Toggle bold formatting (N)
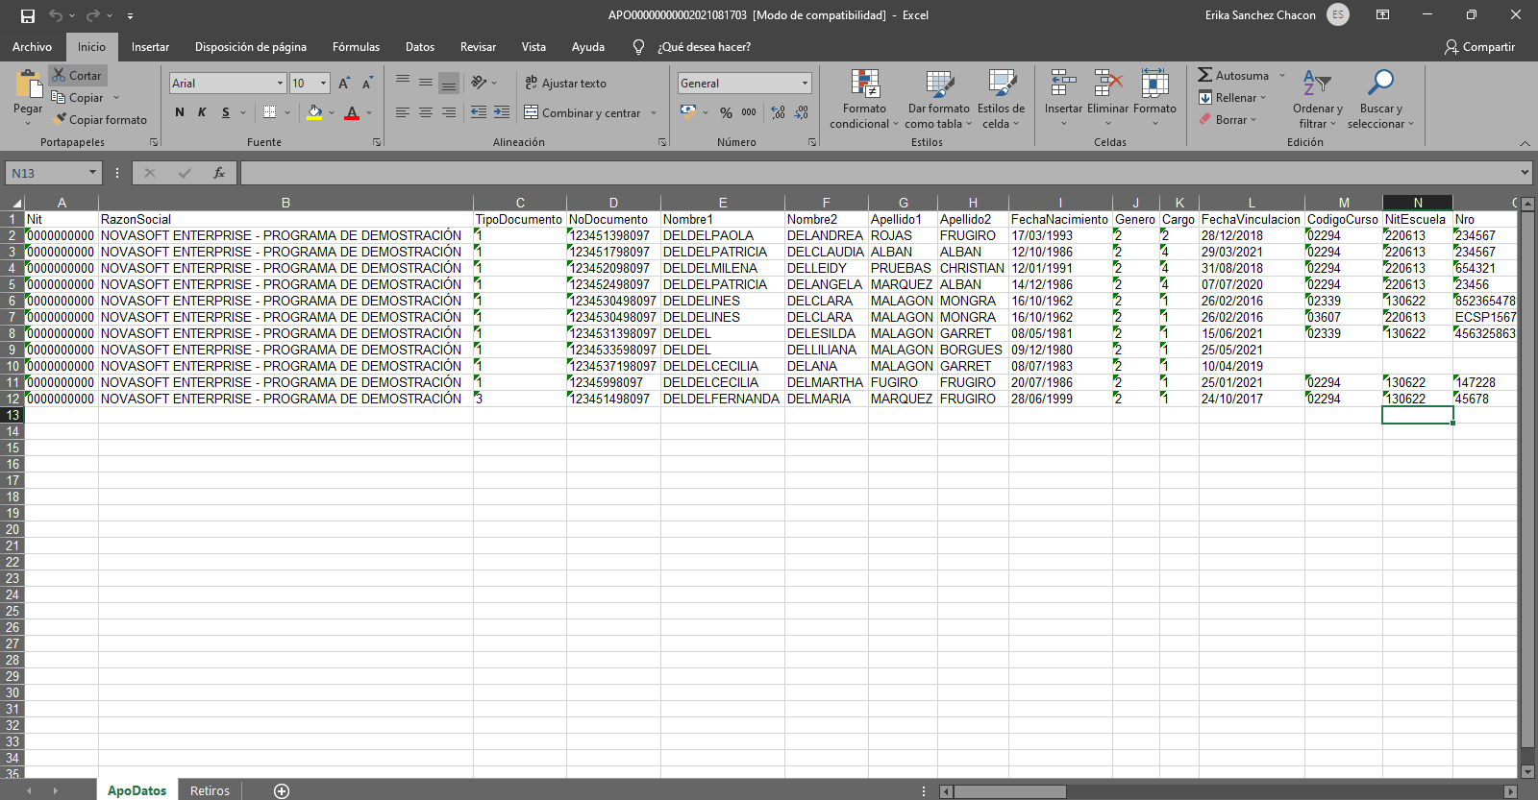The image size is (1538, 800). [180, 112]
